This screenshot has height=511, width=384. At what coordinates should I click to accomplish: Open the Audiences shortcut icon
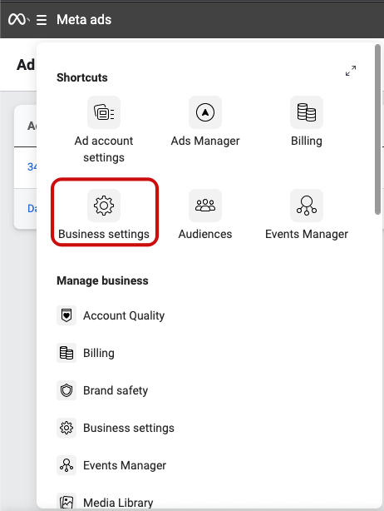click(205, 206)
